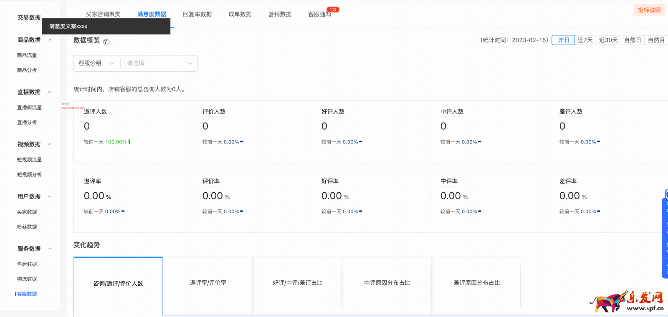Click the 好评人数 metric card

[370, 131]
